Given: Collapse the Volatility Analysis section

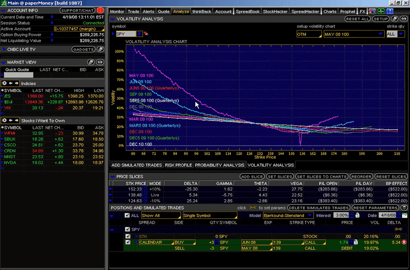Looking at the screenshot, I should [x=112, y=19].
